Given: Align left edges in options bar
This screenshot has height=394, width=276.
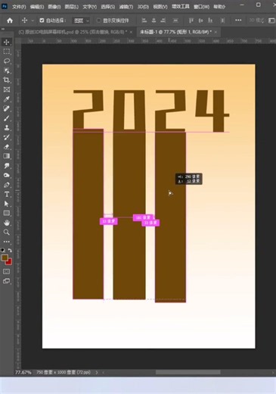Looking at the screenshot, I should pos(144,20).
